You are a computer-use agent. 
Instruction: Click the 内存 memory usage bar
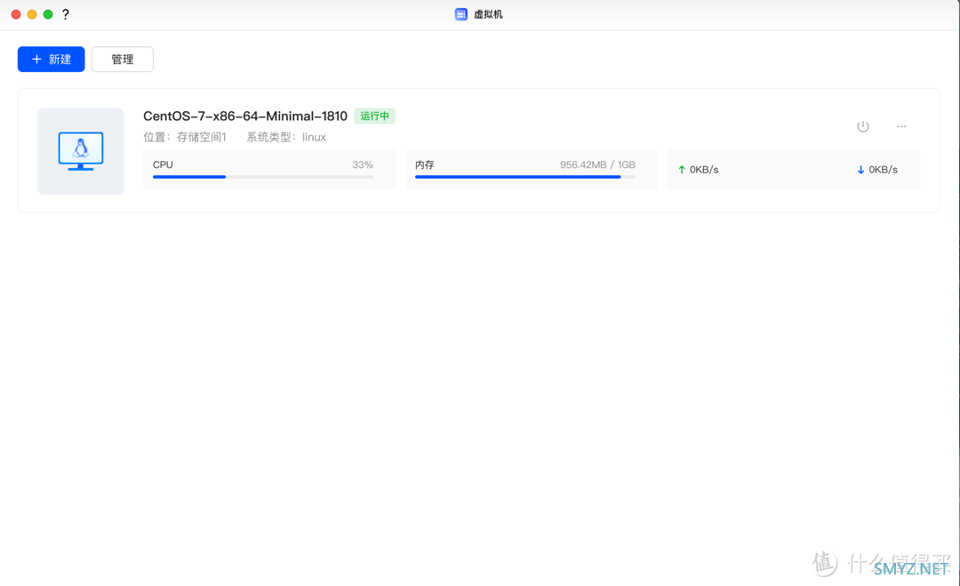coord(525,177)
